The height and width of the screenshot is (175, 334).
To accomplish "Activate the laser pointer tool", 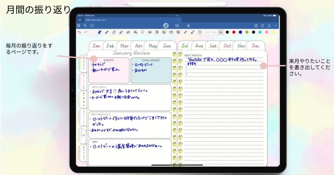I will pos(192,32).
